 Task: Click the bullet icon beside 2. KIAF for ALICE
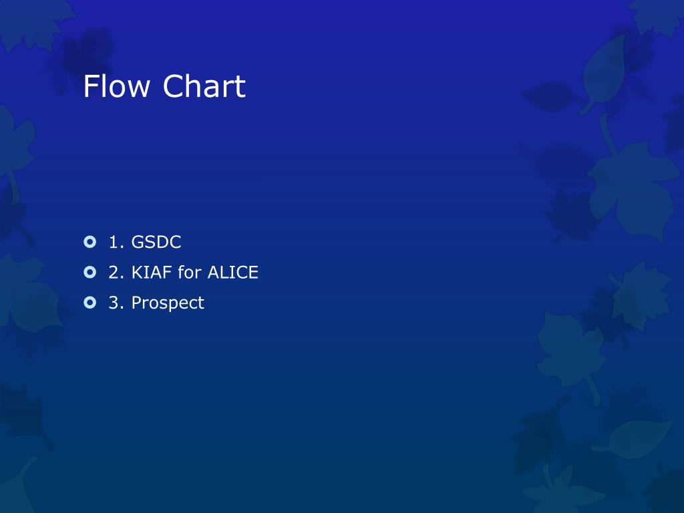[x=90, y=273]
